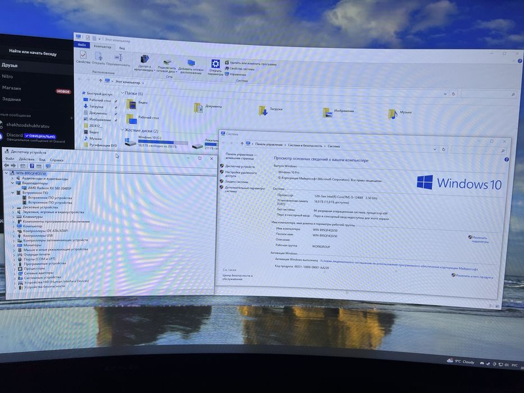This screenshot has width=524, height=393.
Task: Open Файл menu in Device Manager
Action: click(x=10, y=159)
